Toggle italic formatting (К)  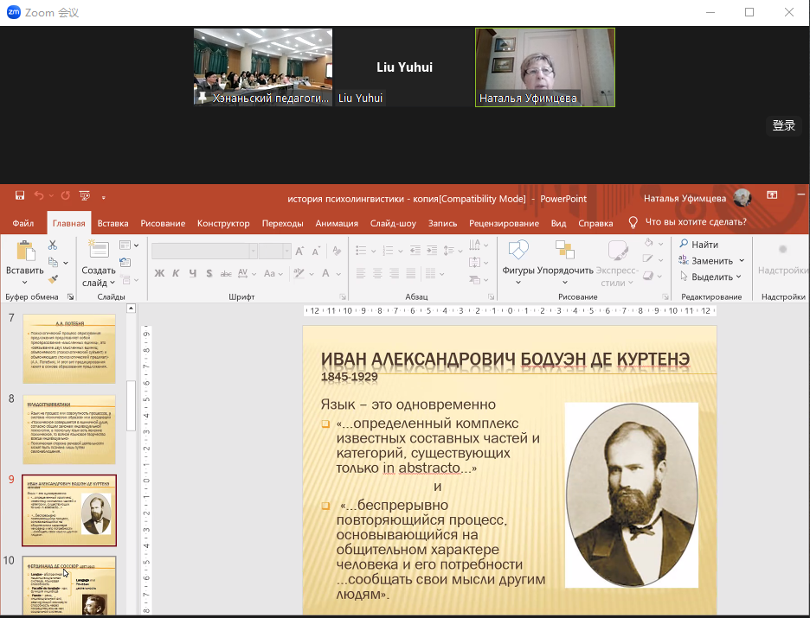[x=176, y=274]
